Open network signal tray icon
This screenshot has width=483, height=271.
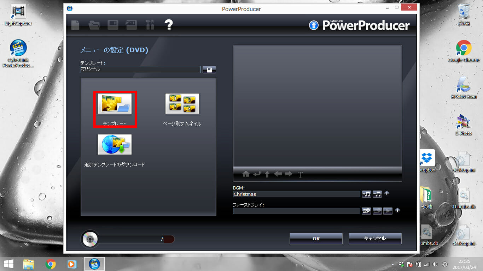pos(427,264)
